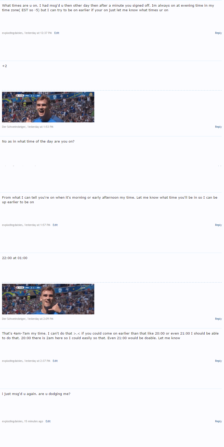The height and width of the screenshot is (447, 224).
Task: Edit the comment posted at 2:37 PM
Action: (x=55, y=361)
